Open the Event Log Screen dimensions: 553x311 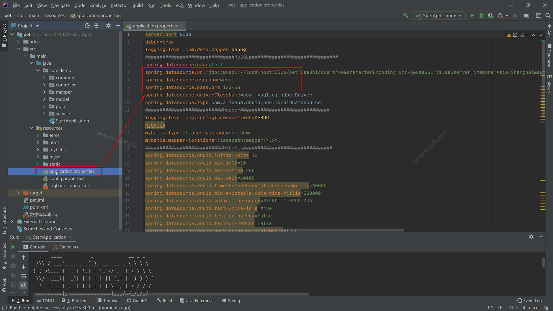click(529, 300)
